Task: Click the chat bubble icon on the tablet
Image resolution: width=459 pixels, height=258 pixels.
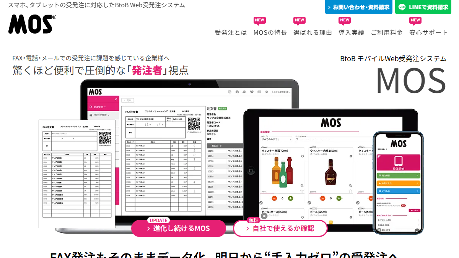Action: pos(264,216)
